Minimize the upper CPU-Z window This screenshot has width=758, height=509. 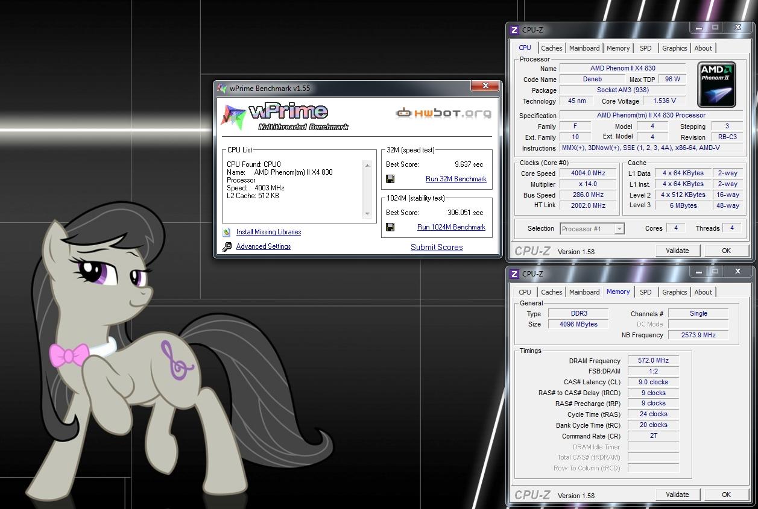click(699, 27)
